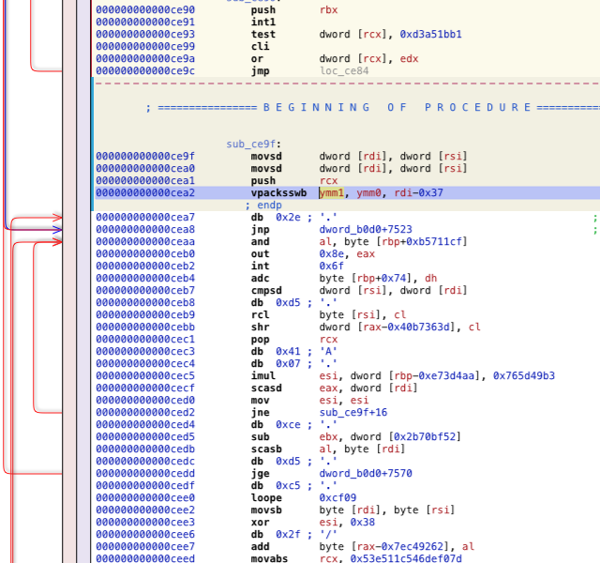Click the sub_ce9f procedure label
The width and height of the screenshot is (600, 563).
(x=250, y=144)
